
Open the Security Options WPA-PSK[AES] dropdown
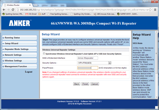tap(94, 63)
